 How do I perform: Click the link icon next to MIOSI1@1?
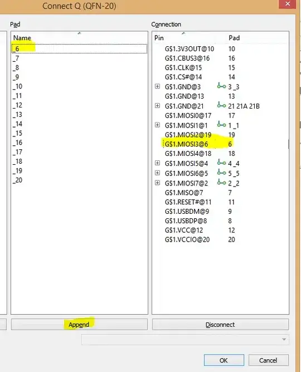point(221,124)
